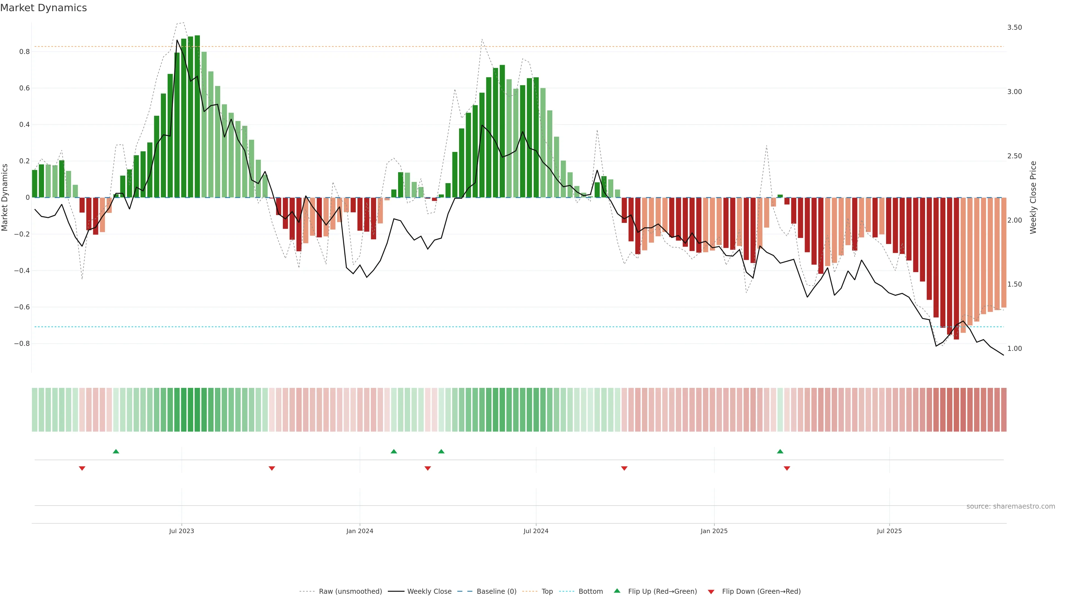Click the red Flip Down triangle legend icon
Viewport: 1069px width, 601px height.
coord(711,592)
